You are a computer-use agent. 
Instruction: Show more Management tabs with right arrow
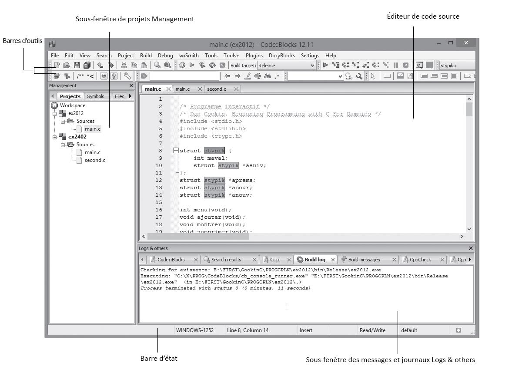pos(130,96)
